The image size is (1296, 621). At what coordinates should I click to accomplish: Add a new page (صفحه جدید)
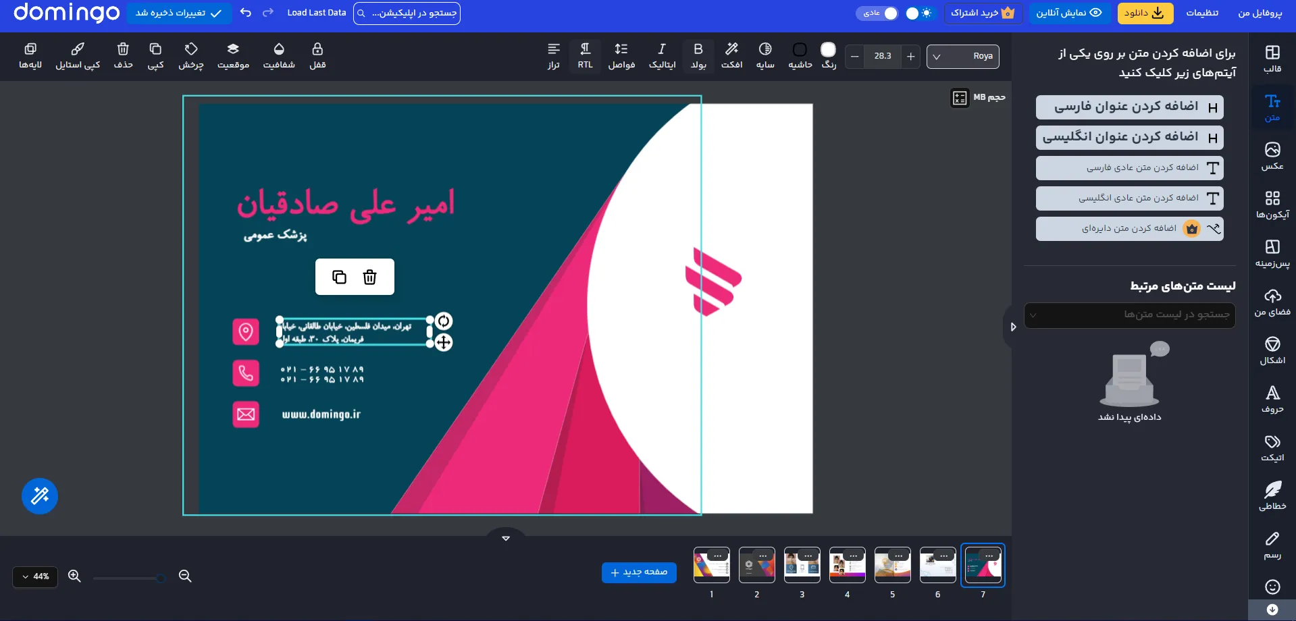point(639,572)
